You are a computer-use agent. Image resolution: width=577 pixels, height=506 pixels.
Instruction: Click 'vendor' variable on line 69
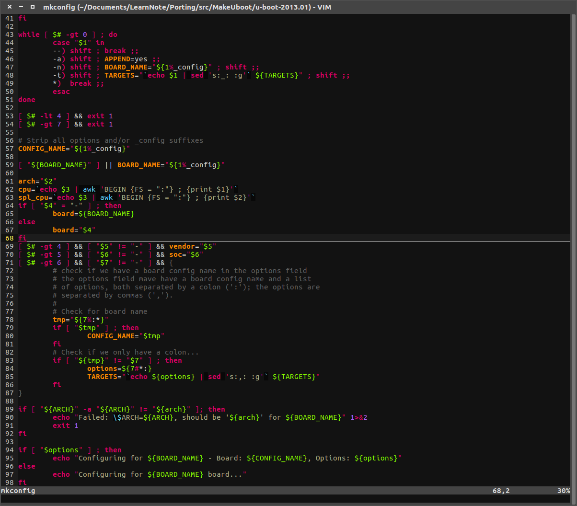182,246
